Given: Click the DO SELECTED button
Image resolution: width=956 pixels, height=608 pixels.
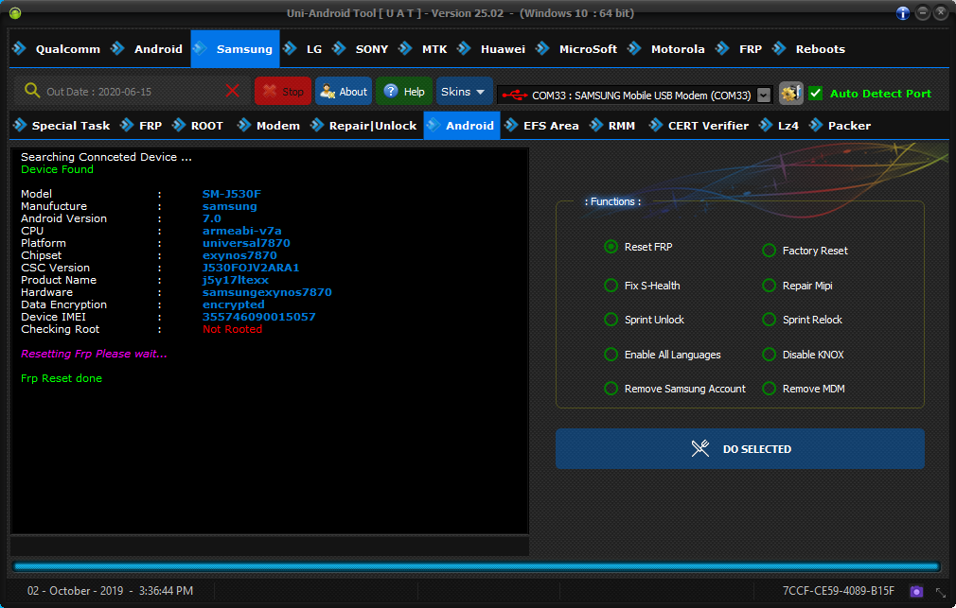Looking at the screenshot, I should click(x=739, y=449).
